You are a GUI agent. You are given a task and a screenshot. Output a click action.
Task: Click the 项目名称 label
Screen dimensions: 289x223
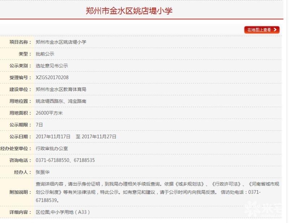(x=20, y=42)
